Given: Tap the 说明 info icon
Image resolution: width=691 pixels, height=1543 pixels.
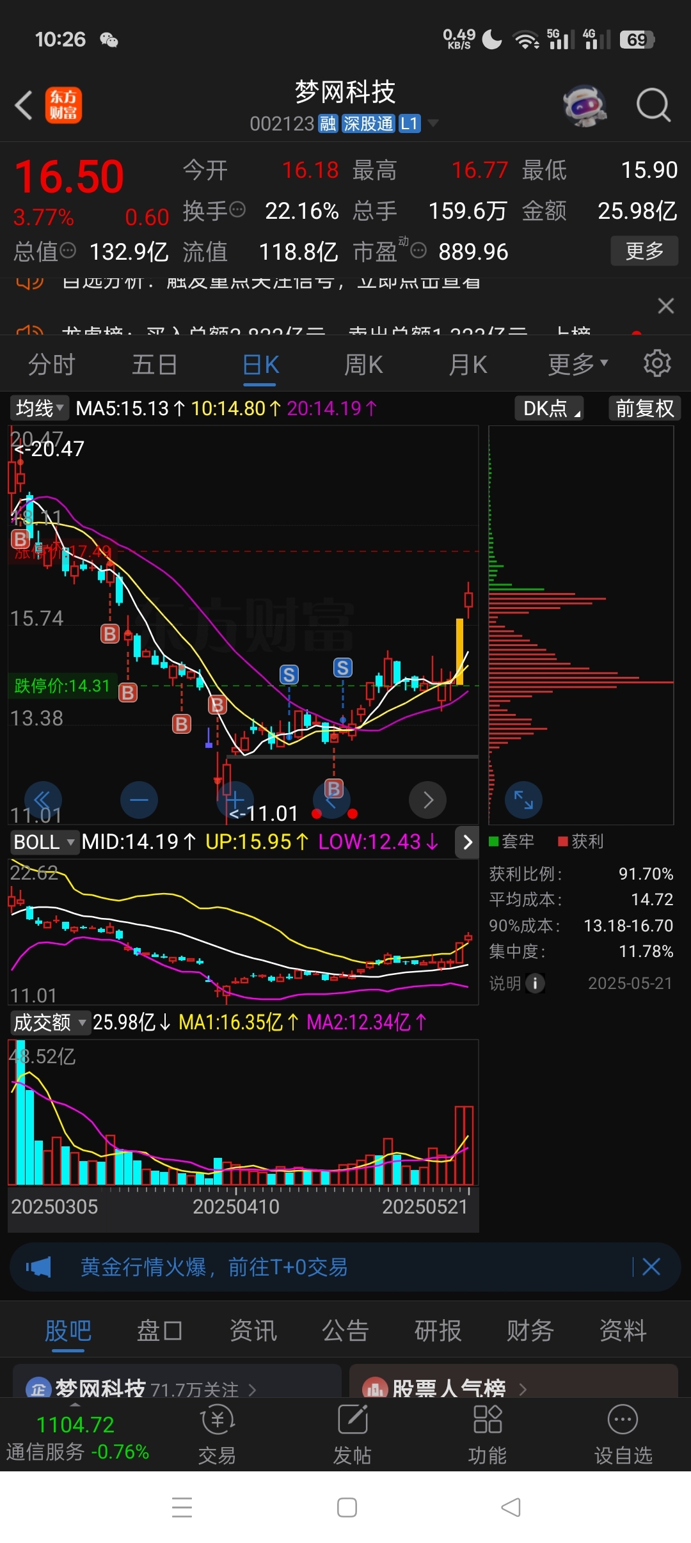Looking at the screenshot, I should (535, 983).
